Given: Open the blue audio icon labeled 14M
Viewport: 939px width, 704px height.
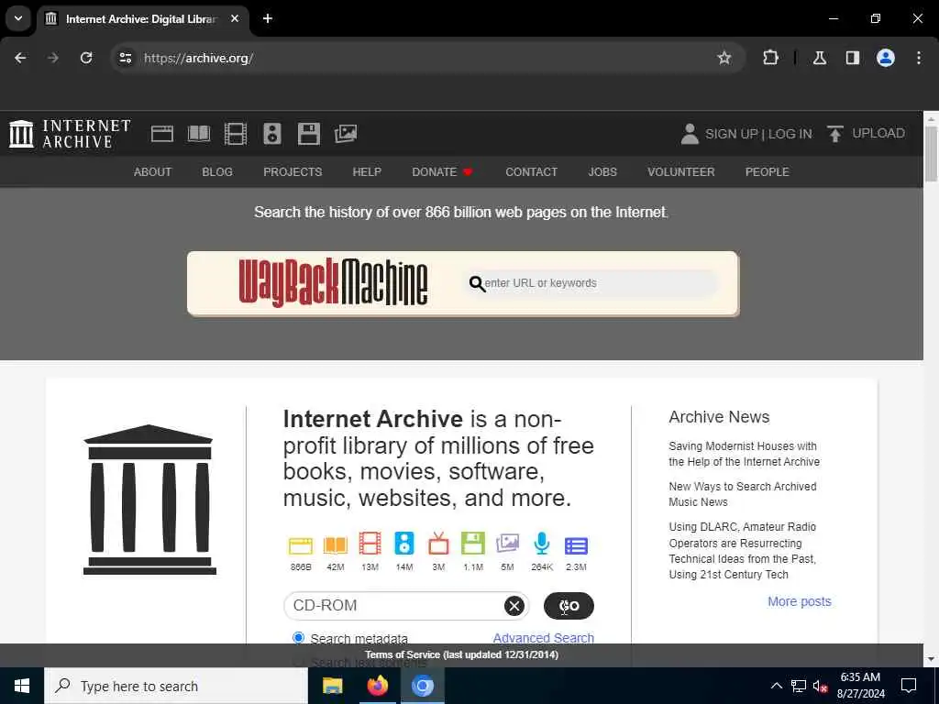Looking at the screenshot, I should coord(404,544).
